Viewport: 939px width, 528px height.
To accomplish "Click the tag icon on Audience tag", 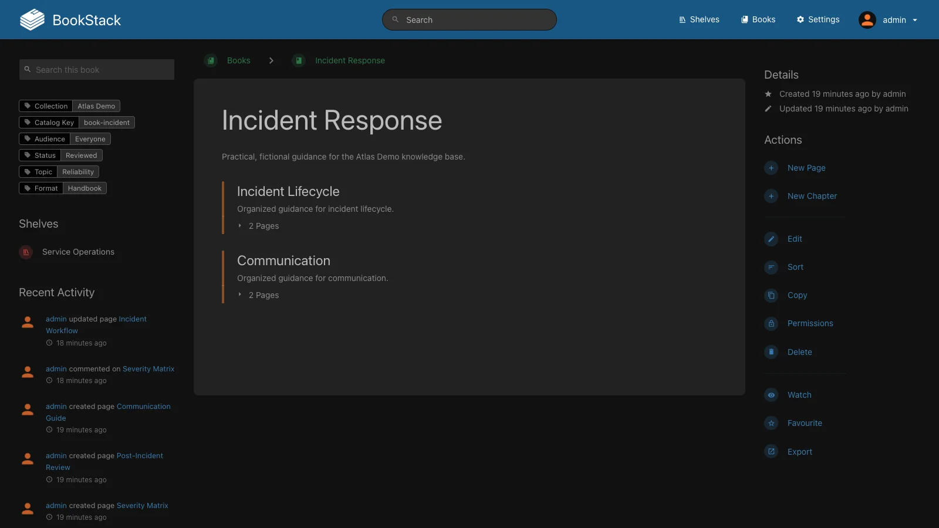I will (x=27, y=138).
